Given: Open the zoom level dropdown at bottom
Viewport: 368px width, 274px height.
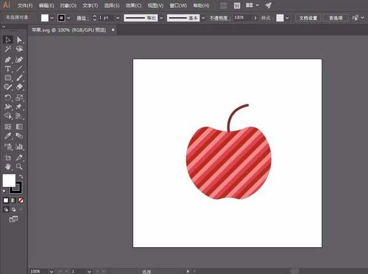Looking at the screenshot, I should pos(52,272).
